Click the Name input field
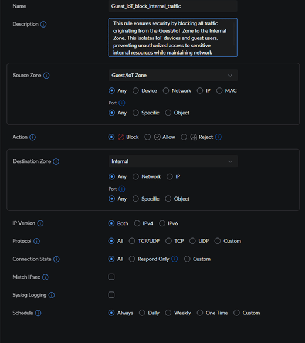Viewport: 305px width, 343px height. (x=173, y=6)
